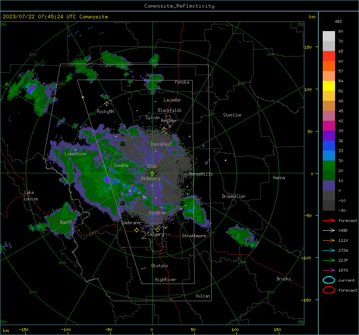
Task: Click the -30 value on dBZ scale
Action: point(342,210)
